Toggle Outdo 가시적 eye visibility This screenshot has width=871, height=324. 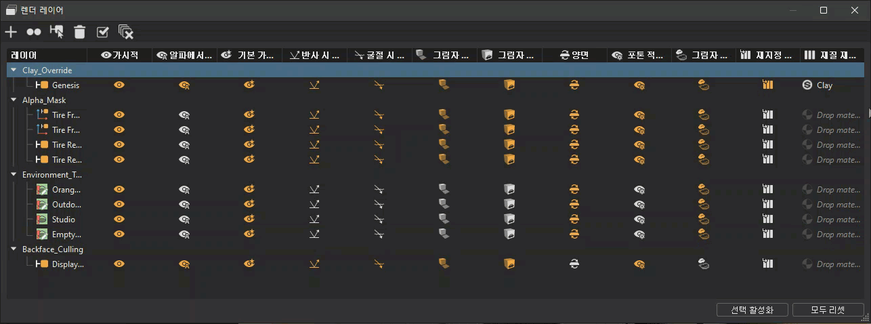coord(119,205)
